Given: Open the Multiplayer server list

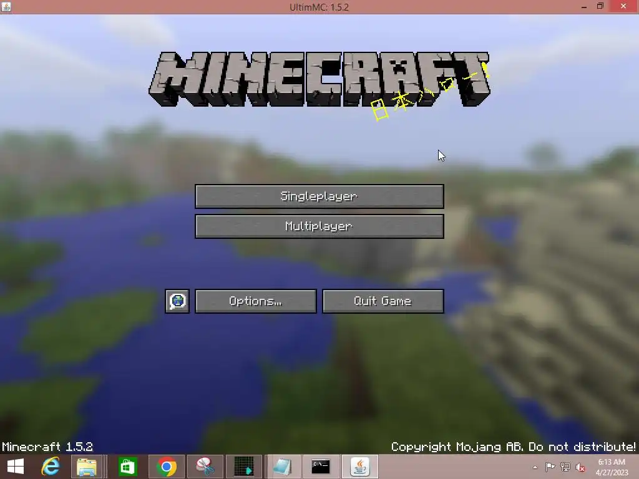Looking at the screenshot, I should (x=319, y=226).
